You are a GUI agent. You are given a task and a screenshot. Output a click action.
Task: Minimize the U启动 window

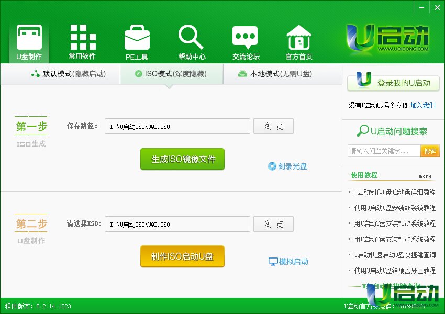coord(422,8)
